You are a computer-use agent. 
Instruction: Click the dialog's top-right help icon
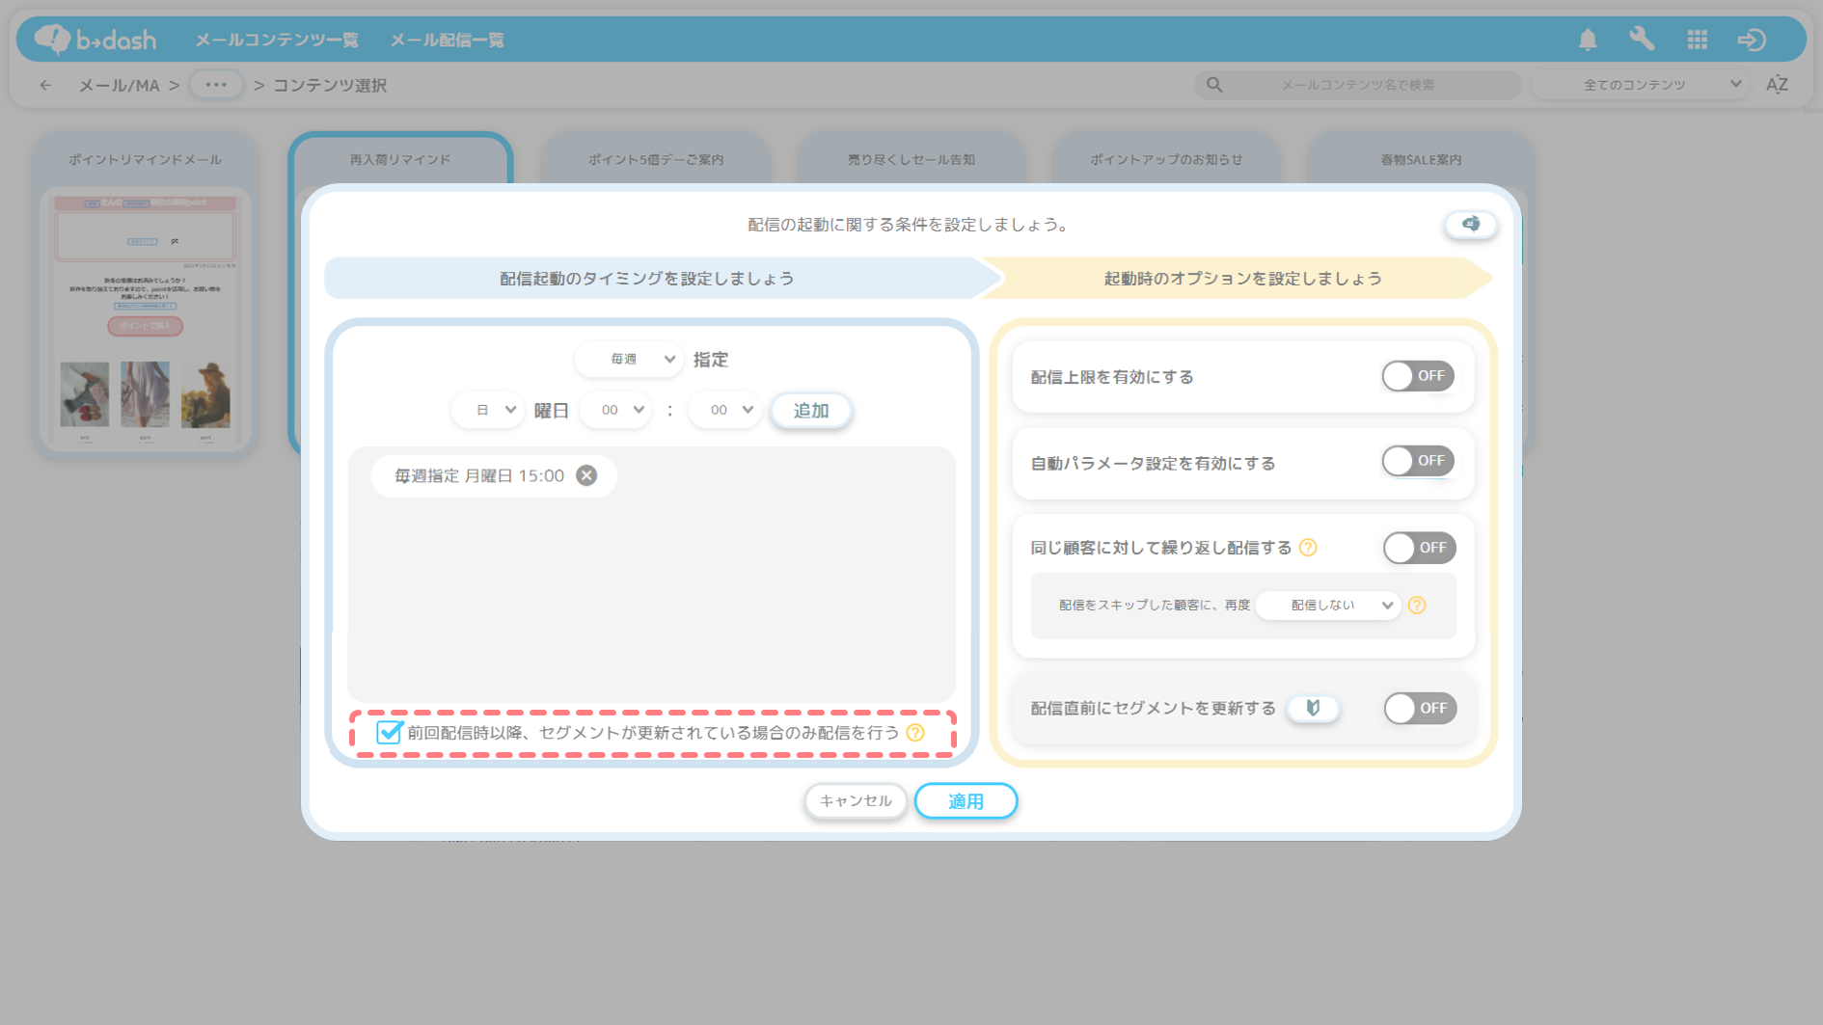[x=1470, y=224]
